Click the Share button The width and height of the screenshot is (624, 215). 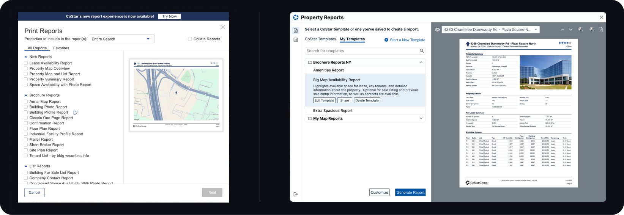click(345, 100)
